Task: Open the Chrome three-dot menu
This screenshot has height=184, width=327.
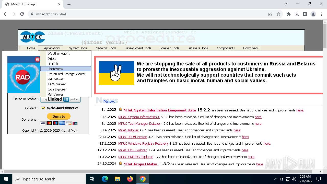Action: pos(321,14)
